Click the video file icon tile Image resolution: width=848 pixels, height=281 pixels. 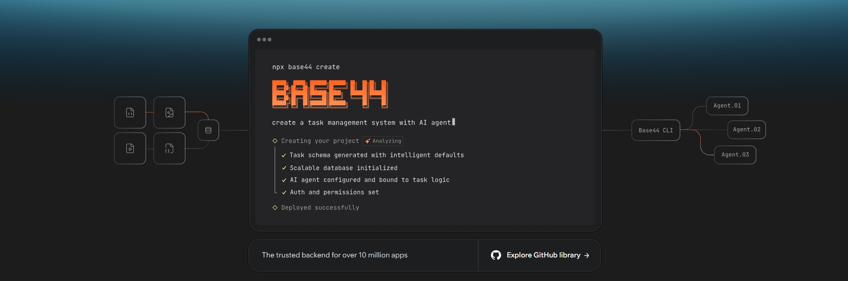click(130, 148)
